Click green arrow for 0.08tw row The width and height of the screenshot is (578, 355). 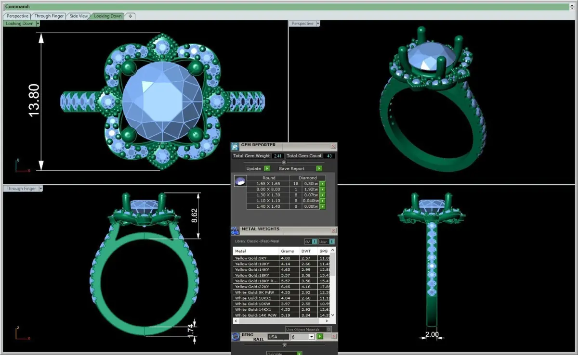click(x=323, y=207)
